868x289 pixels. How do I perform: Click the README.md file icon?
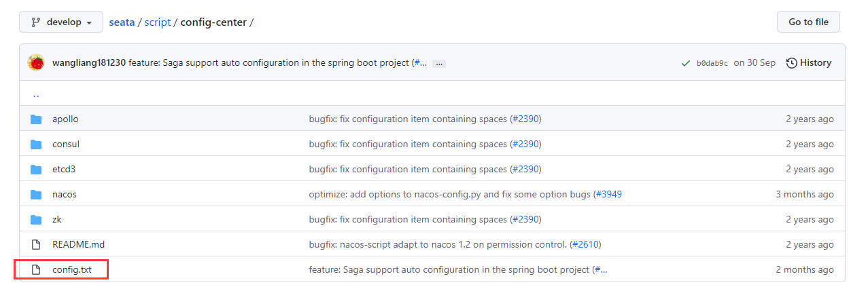point(36,245)
